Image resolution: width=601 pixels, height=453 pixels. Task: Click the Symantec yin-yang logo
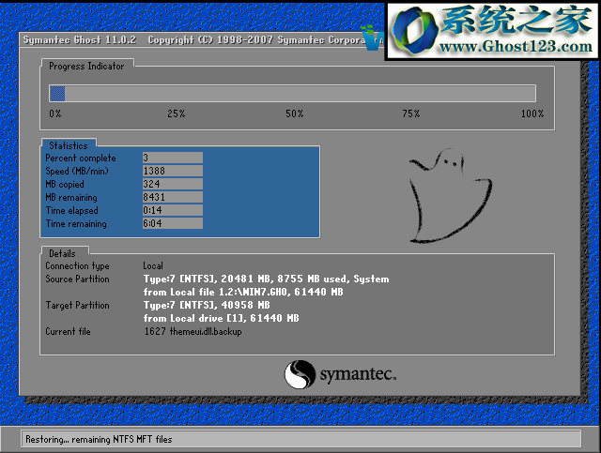pyautogui.click(x=300, y=374)
